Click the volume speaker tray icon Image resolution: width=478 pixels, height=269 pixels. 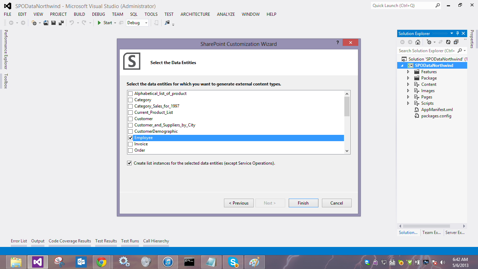(x=442, y=262)
